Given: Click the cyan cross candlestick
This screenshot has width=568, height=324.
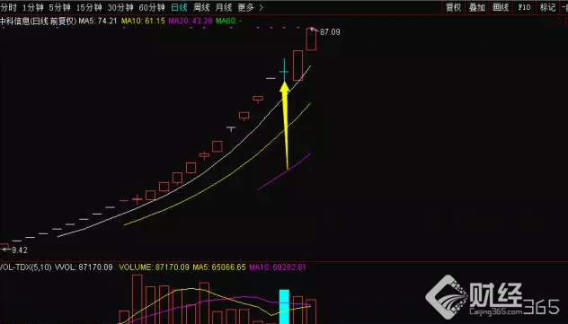Looking at the screenshot, I should click(284, 71).
